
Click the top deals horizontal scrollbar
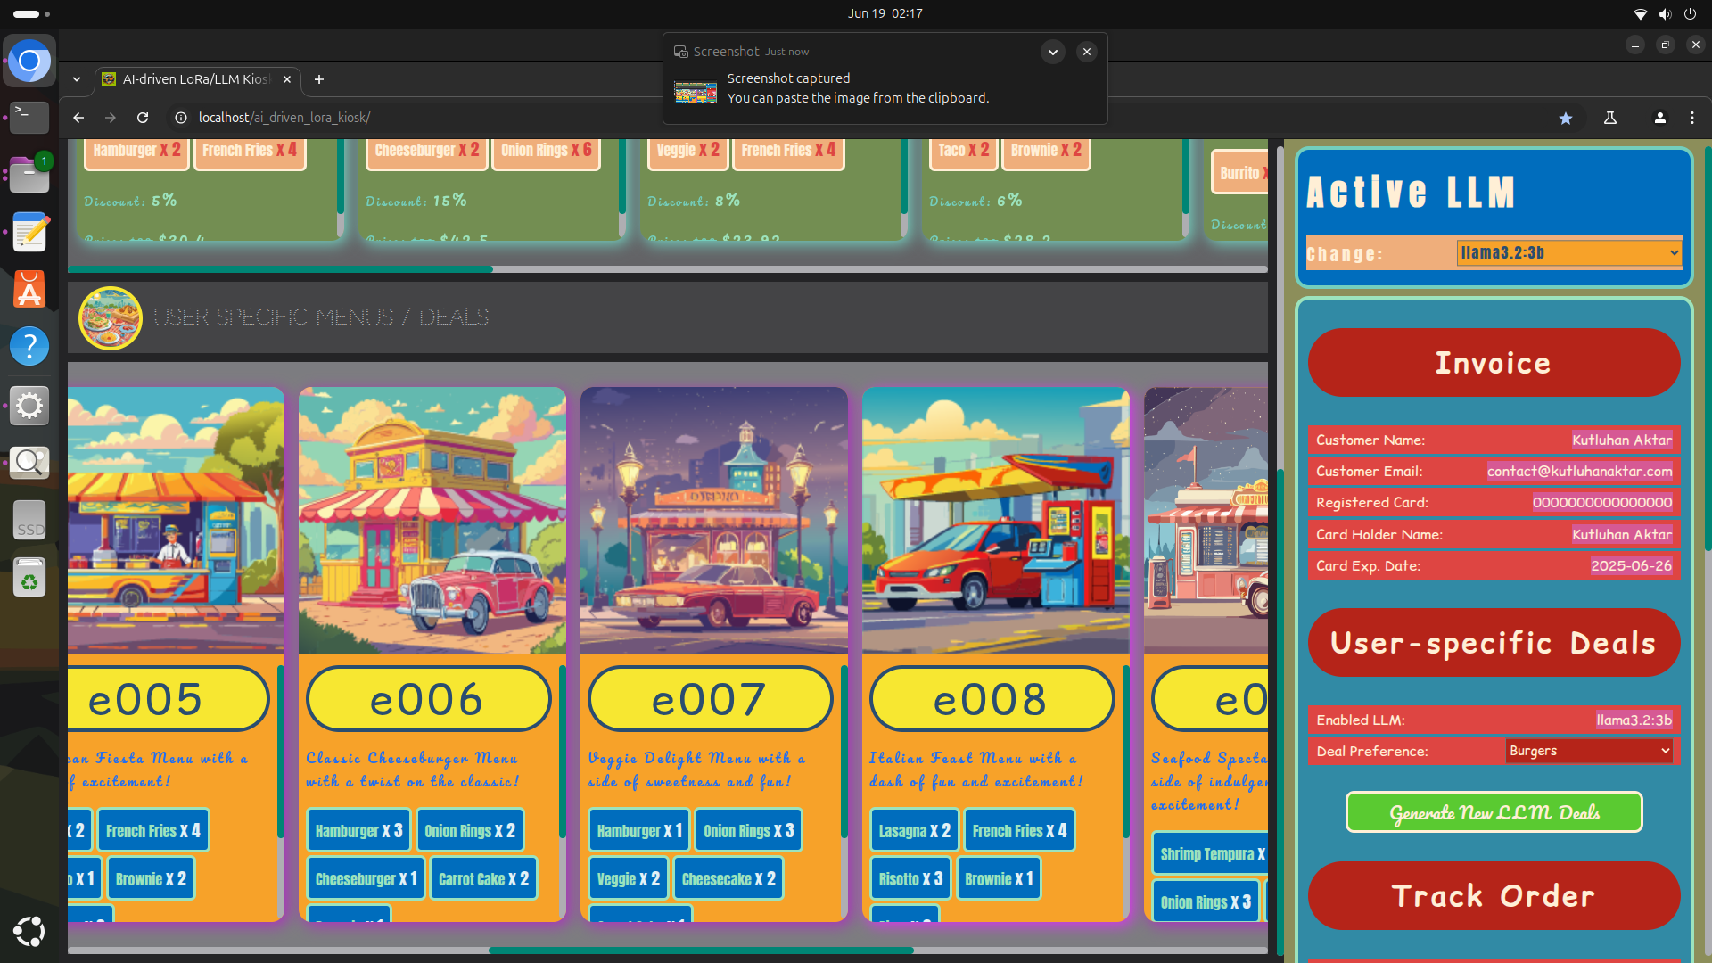[280, 268]
